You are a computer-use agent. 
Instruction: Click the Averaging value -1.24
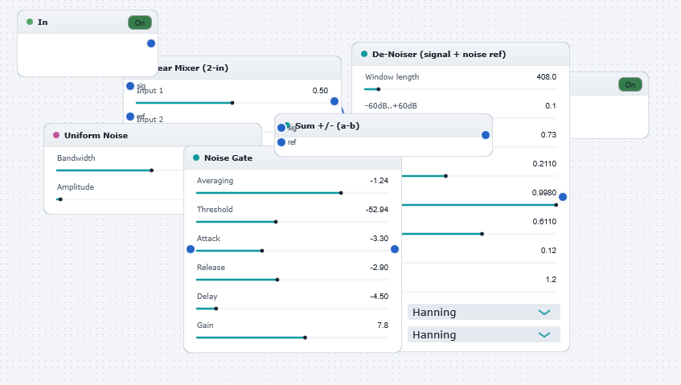[x=379, y=181]
